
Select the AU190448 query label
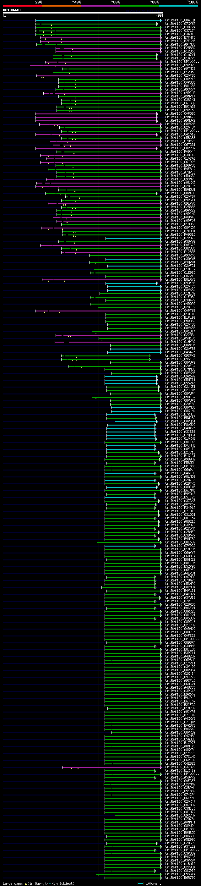pyautogui.click(x=12, y=10)
